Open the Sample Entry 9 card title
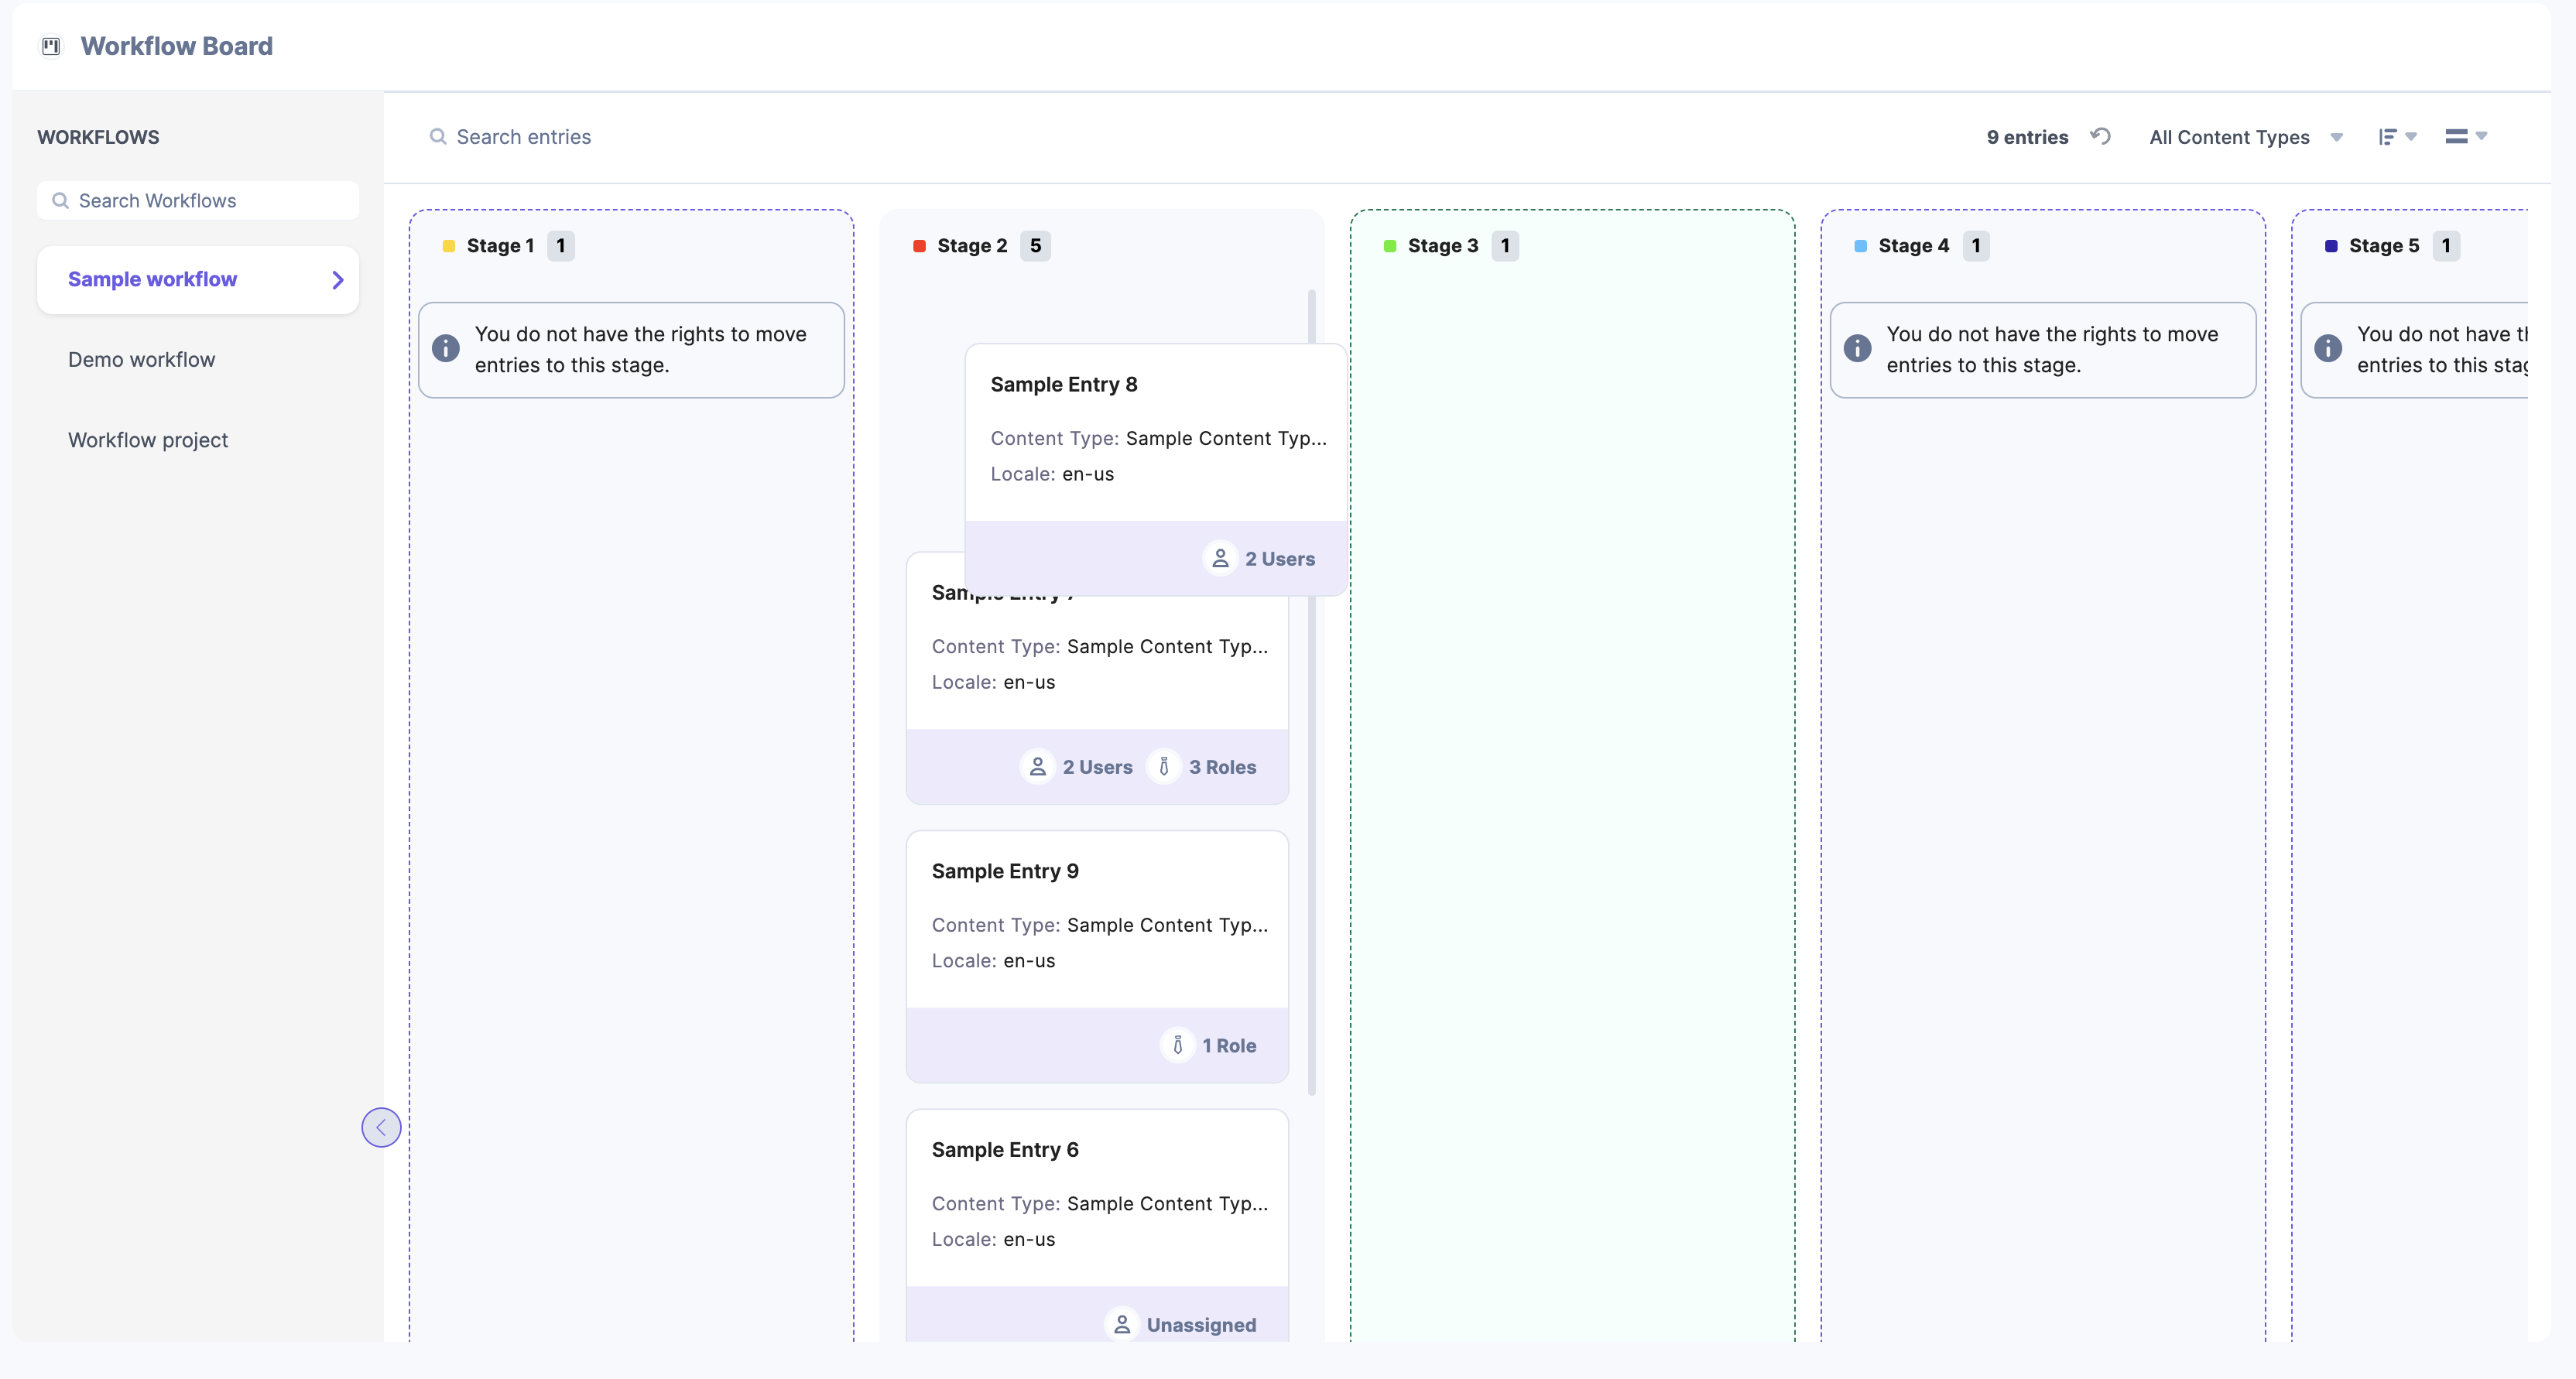The height and width of the screenshot is (1379, 2576). tap(1005, 871)
